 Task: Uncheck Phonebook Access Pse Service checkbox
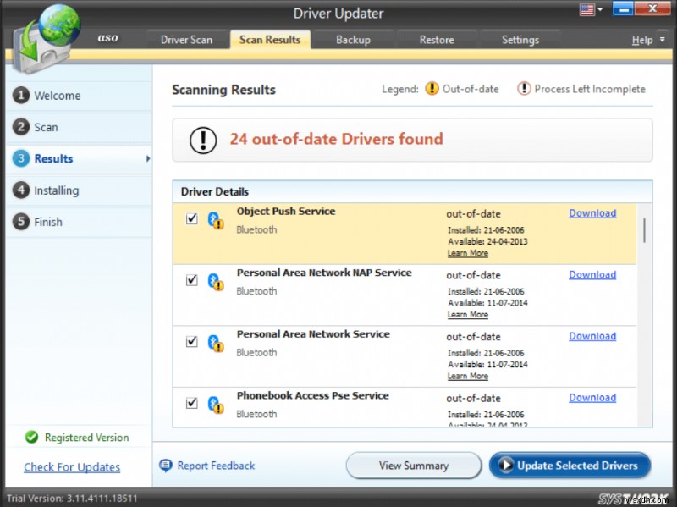tap(192, 403)
